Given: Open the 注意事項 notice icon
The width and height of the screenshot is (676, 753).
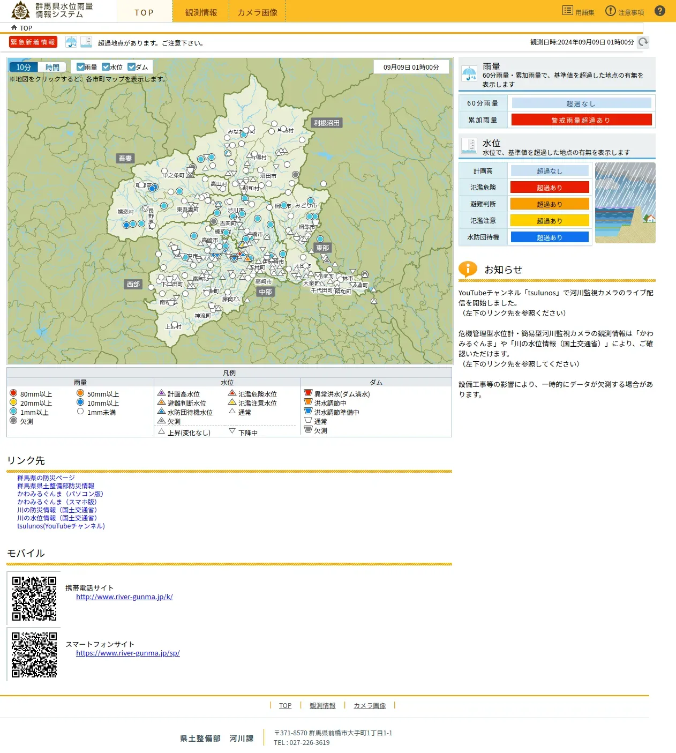Looking at the screenshot, I should (x=611, y=11).
